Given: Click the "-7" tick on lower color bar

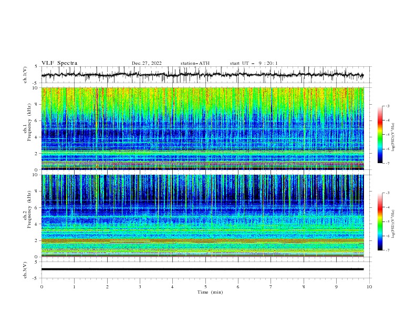Looking at the screenshot, I should pos(387,250).
